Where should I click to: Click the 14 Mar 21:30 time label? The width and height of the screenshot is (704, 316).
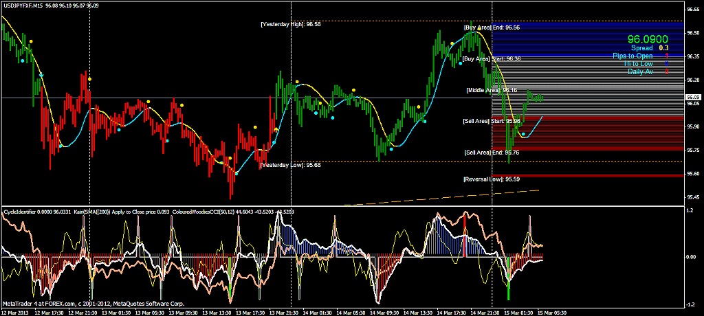click(485, 313)
